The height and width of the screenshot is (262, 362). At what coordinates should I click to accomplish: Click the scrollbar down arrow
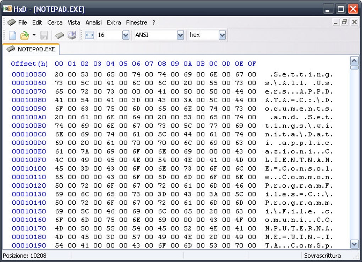(354, 244)
